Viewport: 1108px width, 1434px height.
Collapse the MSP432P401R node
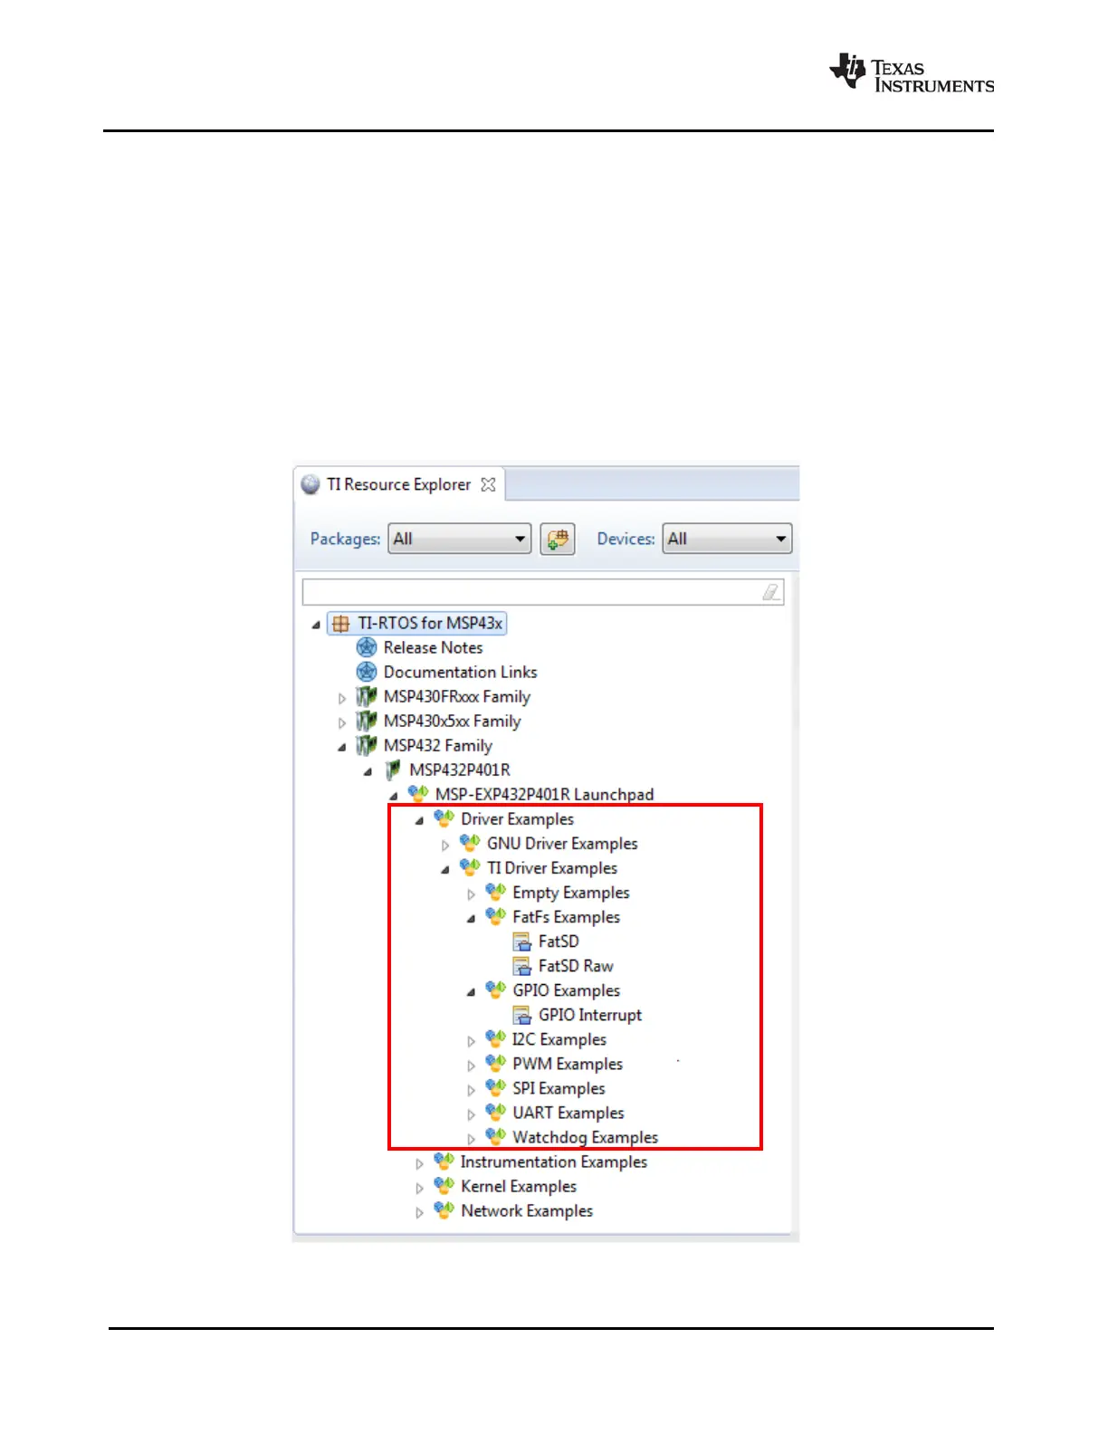[368, 771]
